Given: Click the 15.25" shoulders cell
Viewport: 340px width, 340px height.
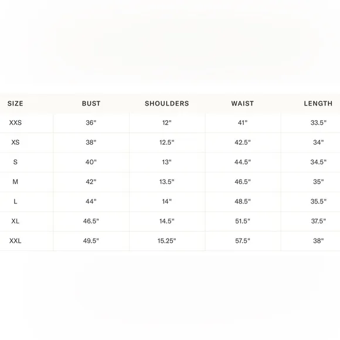Looking at the screenshot, I should [x=166, y=241].
